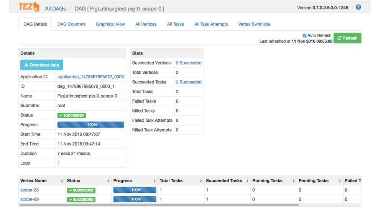Open the Graphical View tab
This screenshot has width=383, height=210.
(110, 24)
